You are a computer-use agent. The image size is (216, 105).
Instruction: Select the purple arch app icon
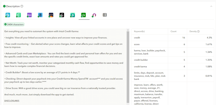coord(94,15)
